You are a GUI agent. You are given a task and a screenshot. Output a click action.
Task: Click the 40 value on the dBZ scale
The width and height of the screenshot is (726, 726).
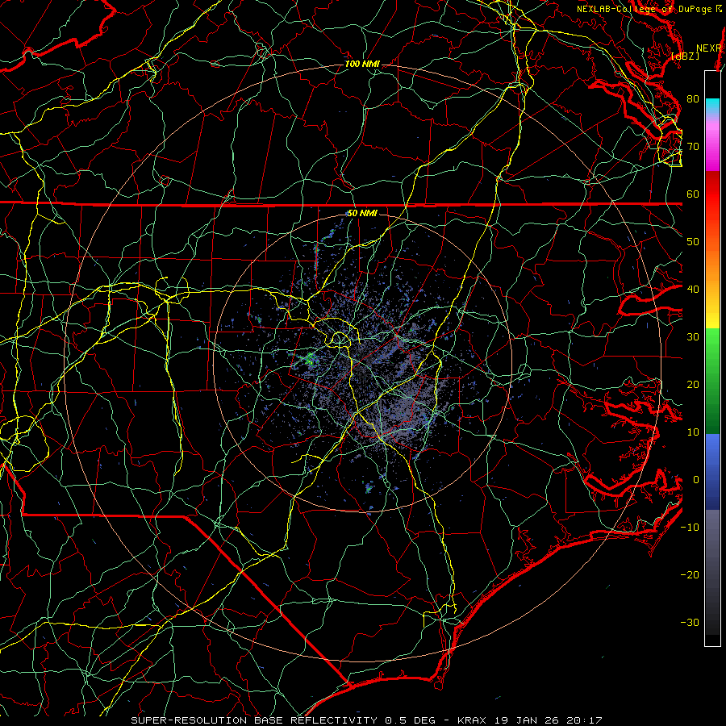(x=693, y=290)
